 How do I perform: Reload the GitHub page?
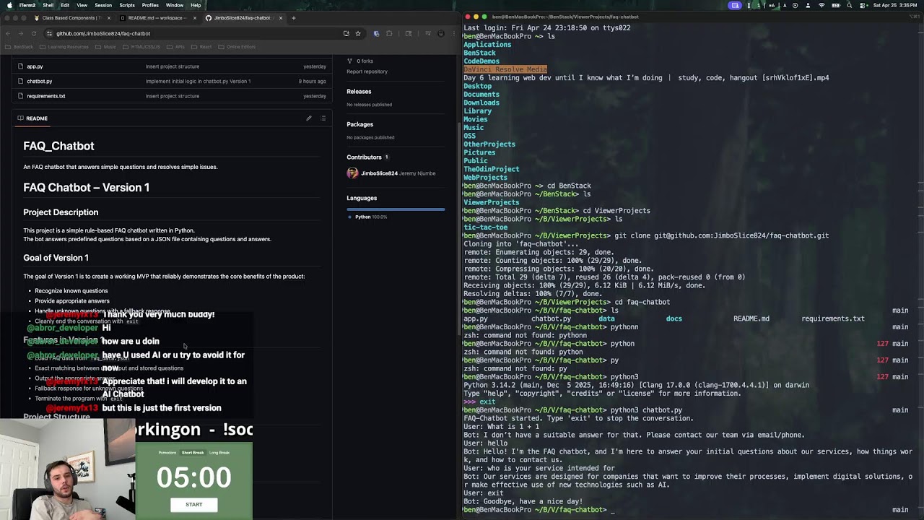tap(33, 33)
